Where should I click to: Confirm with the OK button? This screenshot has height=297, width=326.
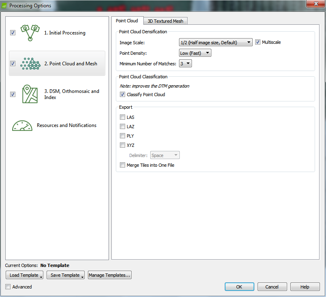point(239,287)
